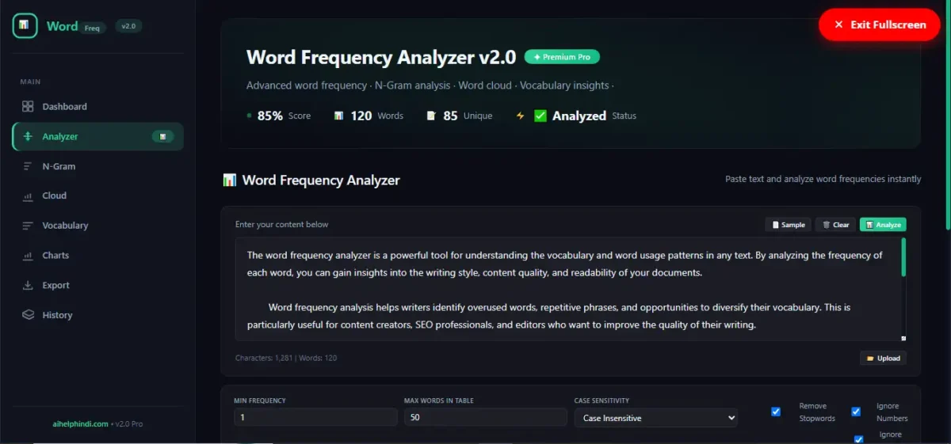Select the Analyzer sidebar icon

tap(28, 136)
